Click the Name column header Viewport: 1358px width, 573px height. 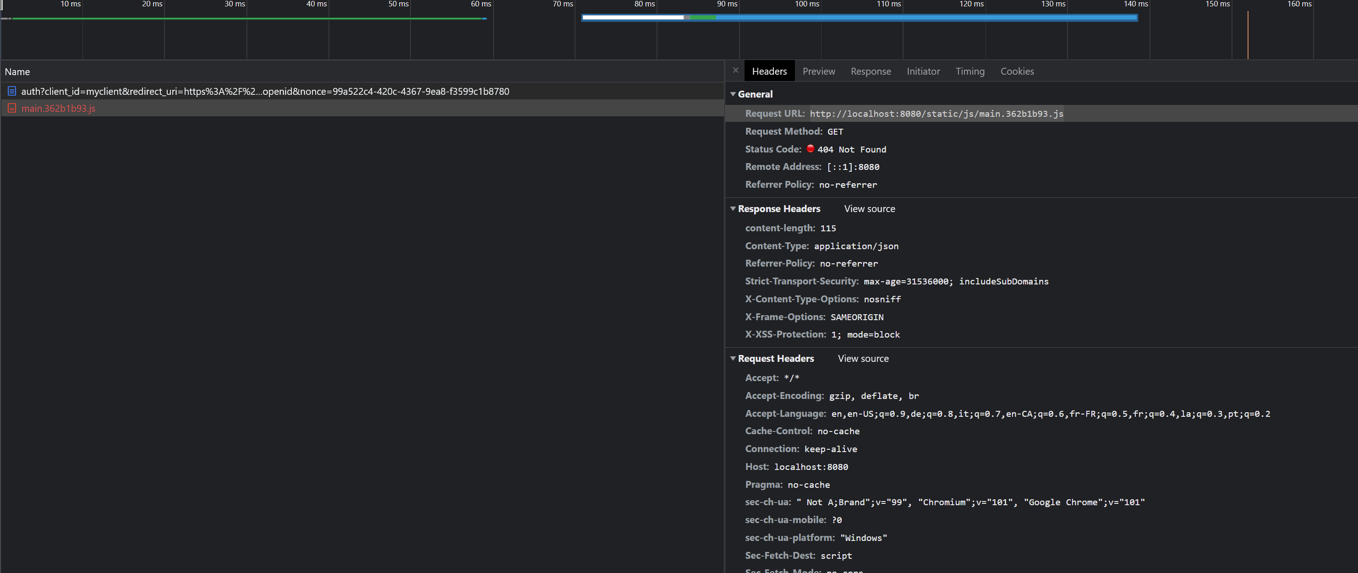[x=17, y=71]
